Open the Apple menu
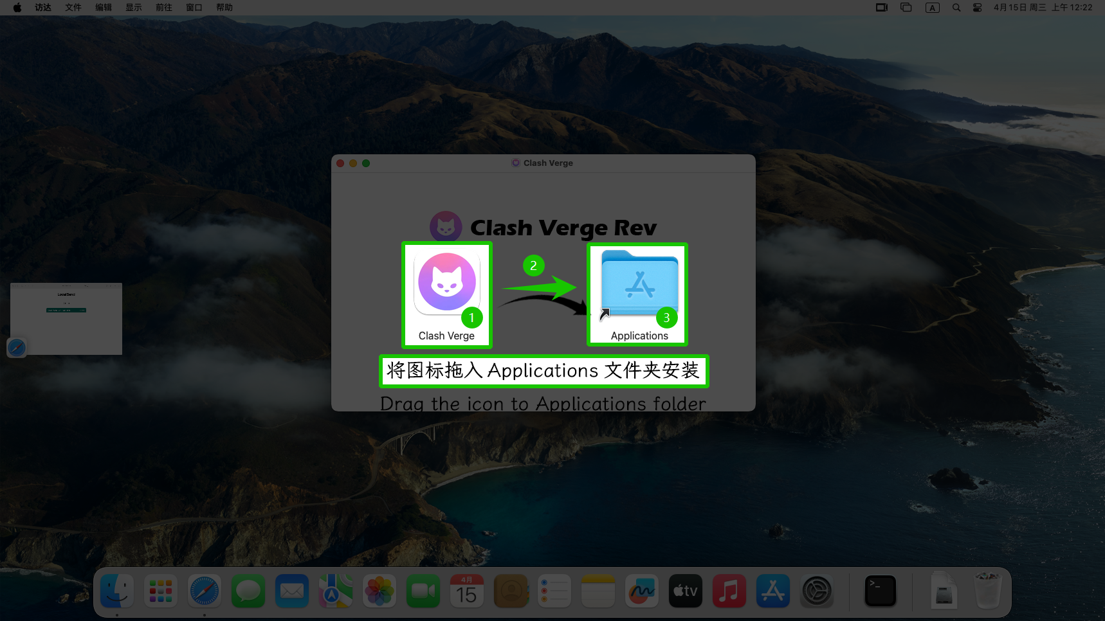Screen dimensions: 1105x621 [17, 8]
